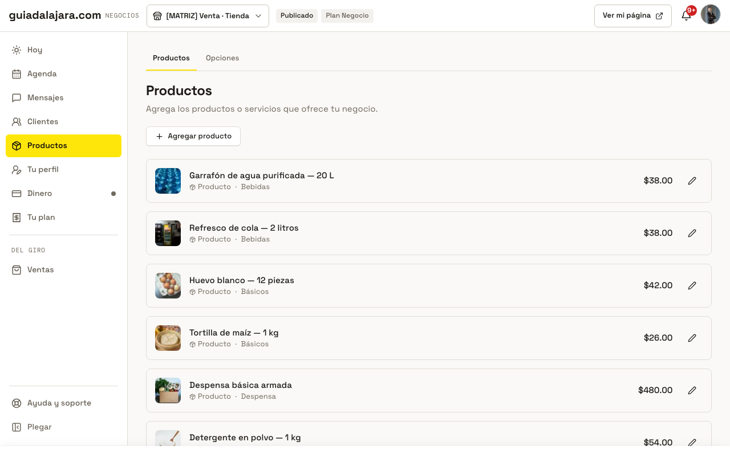
Task: Click the Detergente en polvo — 1 kg title
Action: (245, 437)
